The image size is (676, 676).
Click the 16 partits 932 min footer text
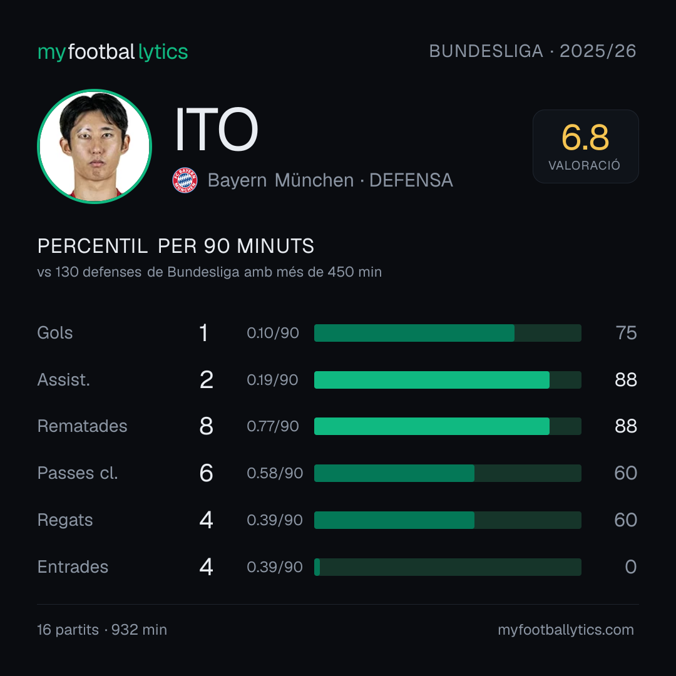tap(102, 630)
